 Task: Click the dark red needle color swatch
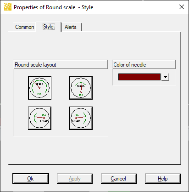[139, 77]
